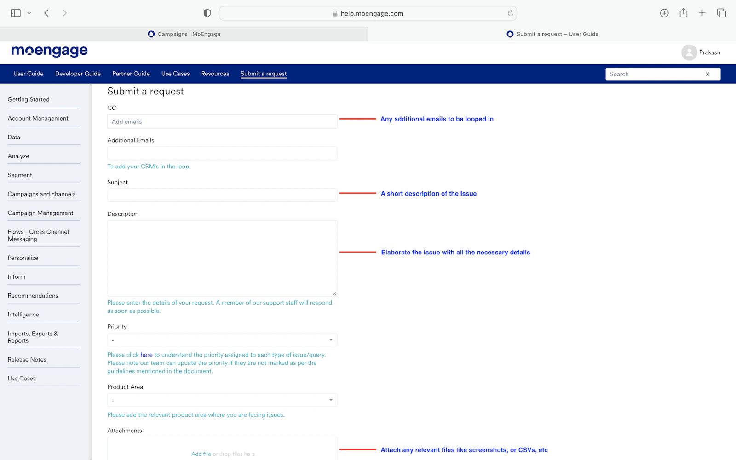
Task: Focus the help.moengage.com address bar
Action: click(x=368, y=13)
